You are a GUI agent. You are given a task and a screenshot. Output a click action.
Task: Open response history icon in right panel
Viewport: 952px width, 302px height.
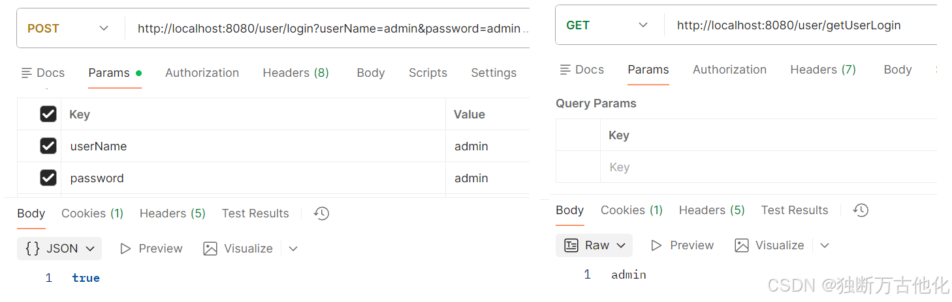pyautogui.click(x=861, y=210)
